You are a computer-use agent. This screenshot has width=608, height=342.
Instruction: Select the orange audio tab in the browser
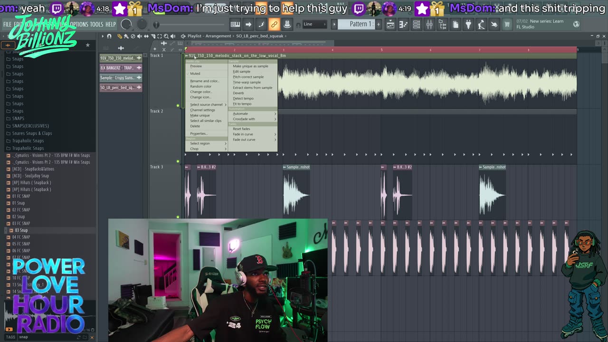[x=8, y=45]
